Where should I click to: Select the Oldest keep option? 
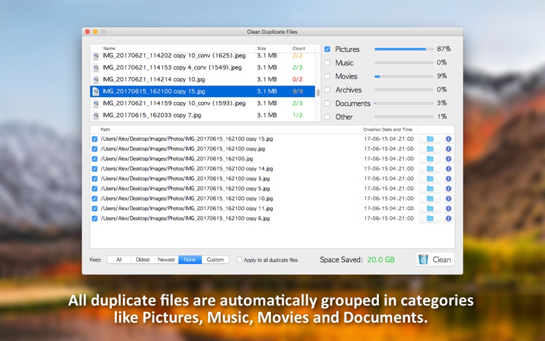coord(142,259)
